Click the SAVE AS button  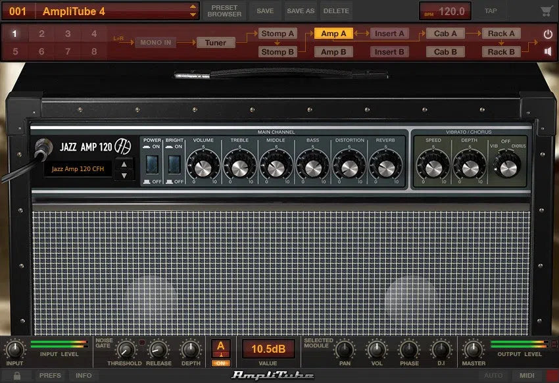[300, 11]
